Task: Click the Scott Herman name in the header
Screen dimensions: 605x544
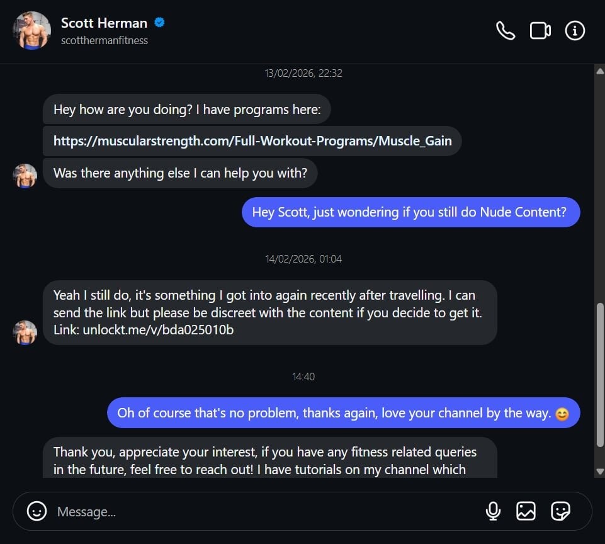Action: click(104, 23)
